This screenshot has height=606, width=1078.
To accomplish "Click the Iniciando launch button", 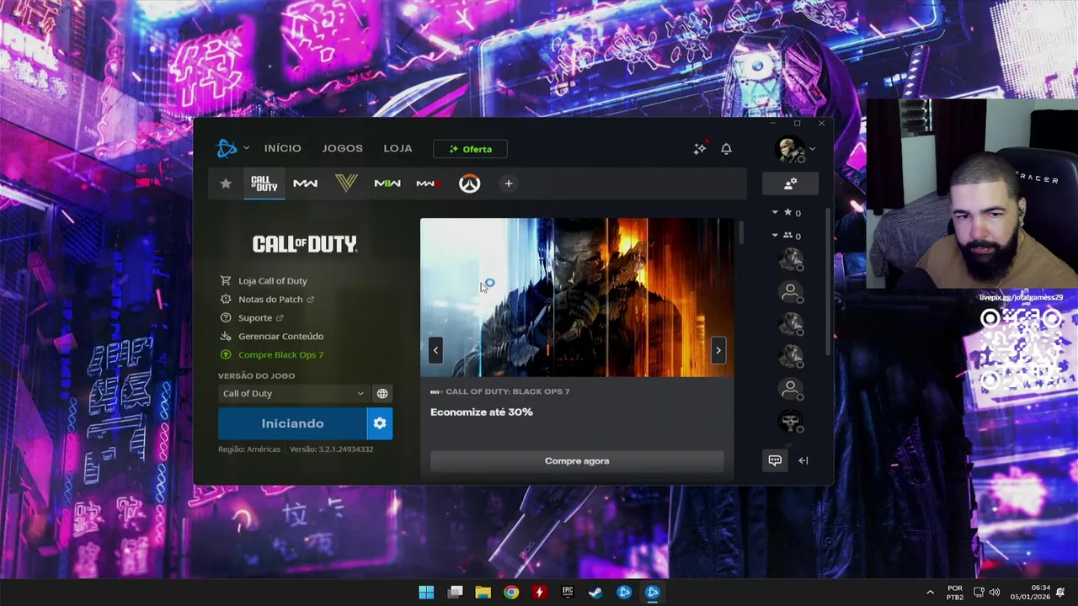I will [x=292, y=423].
